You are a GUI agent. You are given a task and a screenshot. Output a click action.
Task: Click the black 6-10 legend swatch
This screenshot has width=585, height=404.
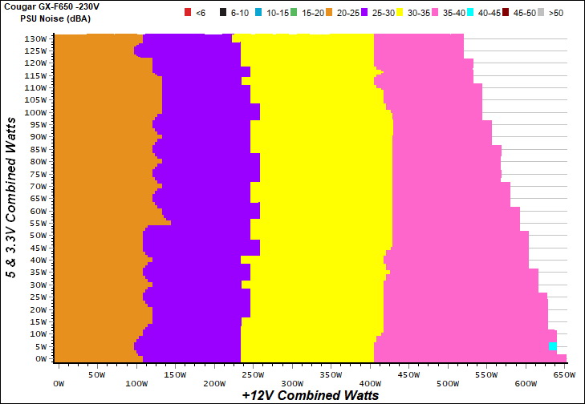click(x=222, y=14)
